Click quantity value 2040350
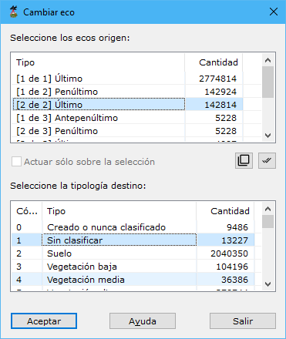 [230, 253]
